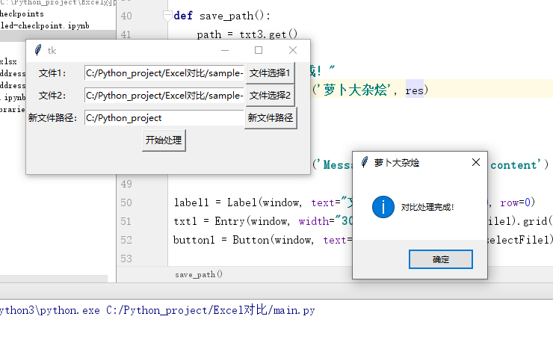Click the tk window feather icon
This screenshot has height=337, width=553.
[37, 50]
